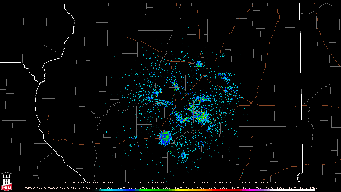Click the -30.0 value on the scale
This screenshot has width=341, height=192.
30,187
